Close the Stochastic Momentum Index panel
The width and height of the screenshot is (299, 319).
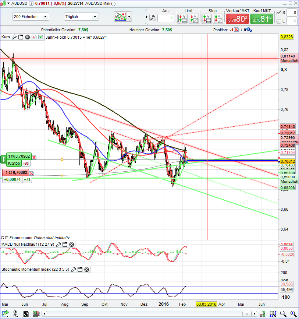click(x=87, y=270)
